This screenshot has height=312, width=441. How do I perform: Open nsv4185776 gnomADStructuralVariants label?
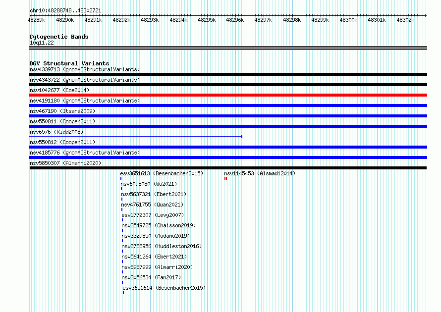[x=85, y=153]
